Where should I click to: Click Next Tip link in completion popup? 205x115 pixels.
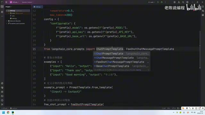pos(138,70)
